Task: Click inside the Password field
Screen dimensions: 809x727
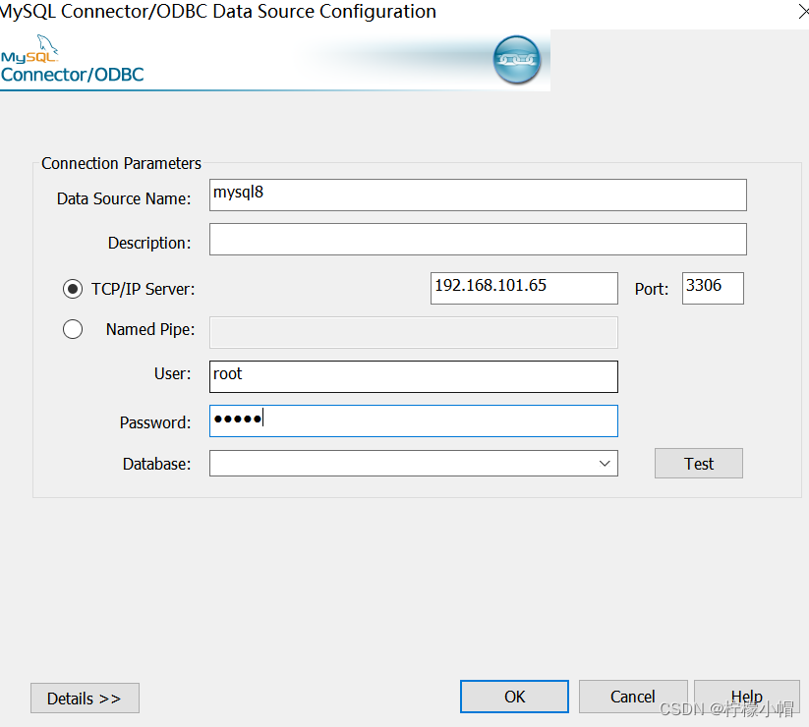Action: pos(413,420)
